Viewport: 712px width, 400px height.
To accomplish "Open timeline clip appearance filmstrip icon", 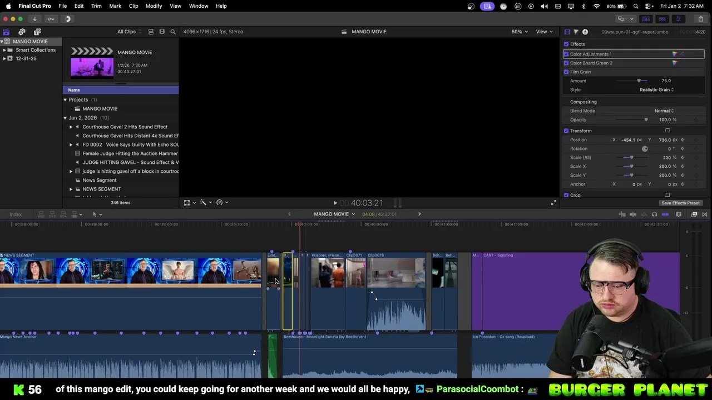I will tap(679, 214).
